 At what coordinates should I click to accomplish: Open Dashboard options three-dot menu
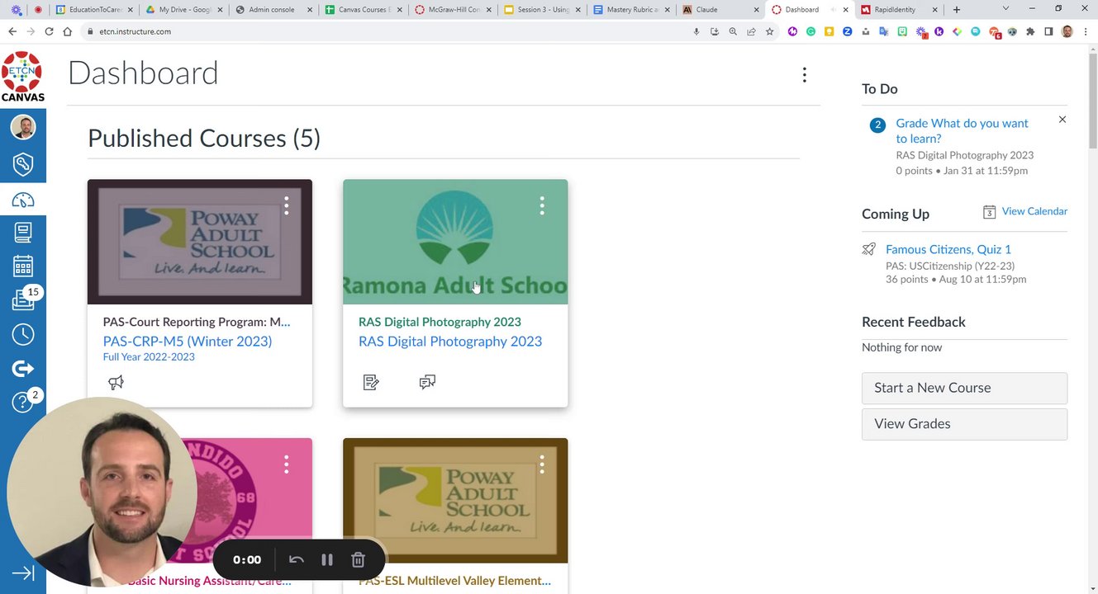(x=804, y=75)
